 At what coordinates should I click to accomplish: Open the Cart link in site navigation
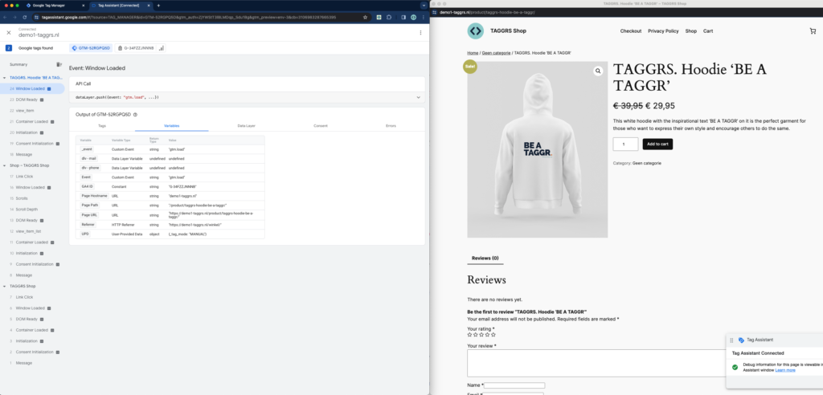708,31
